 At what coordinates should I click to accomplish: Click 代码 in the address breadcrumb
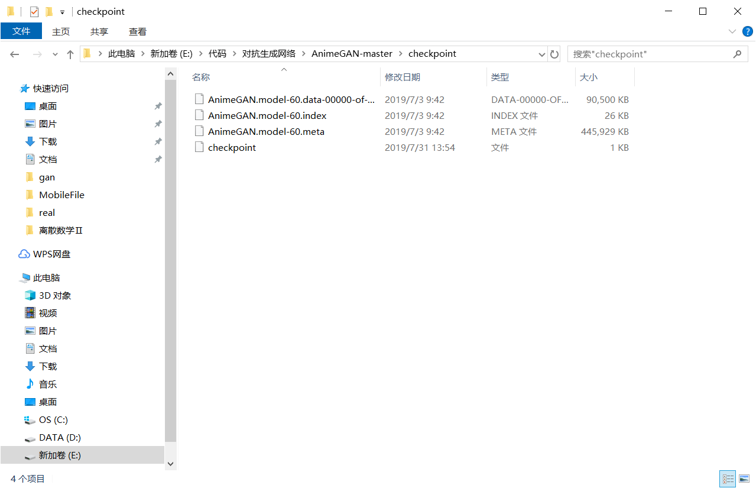click(217, 54)
